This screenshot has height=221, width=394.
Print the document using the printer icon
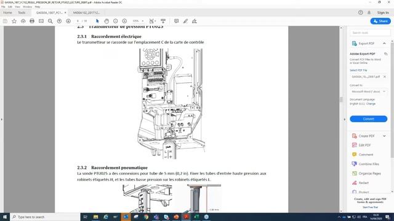click(x=32, y=21)
